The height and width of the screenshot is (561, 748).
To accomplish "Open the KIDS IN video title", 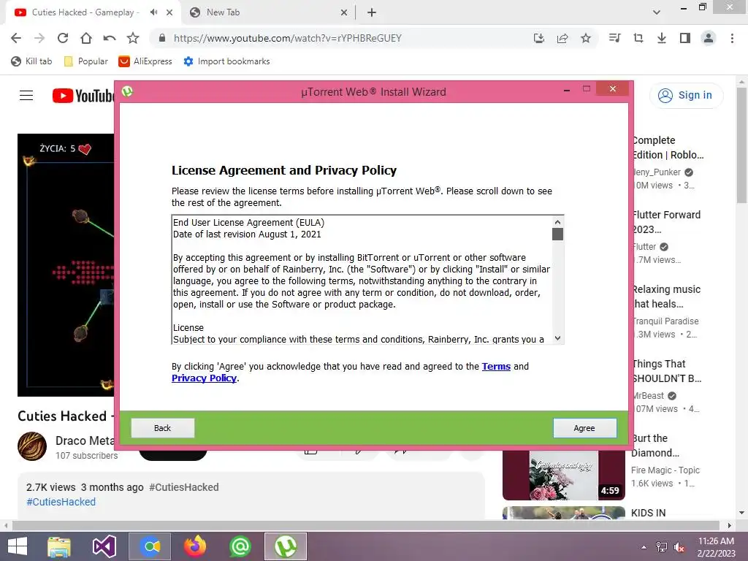I will [x=649, y=513].
